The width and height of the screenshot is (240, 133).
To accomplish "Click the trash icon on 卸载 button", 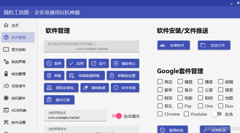I will 49,76.
